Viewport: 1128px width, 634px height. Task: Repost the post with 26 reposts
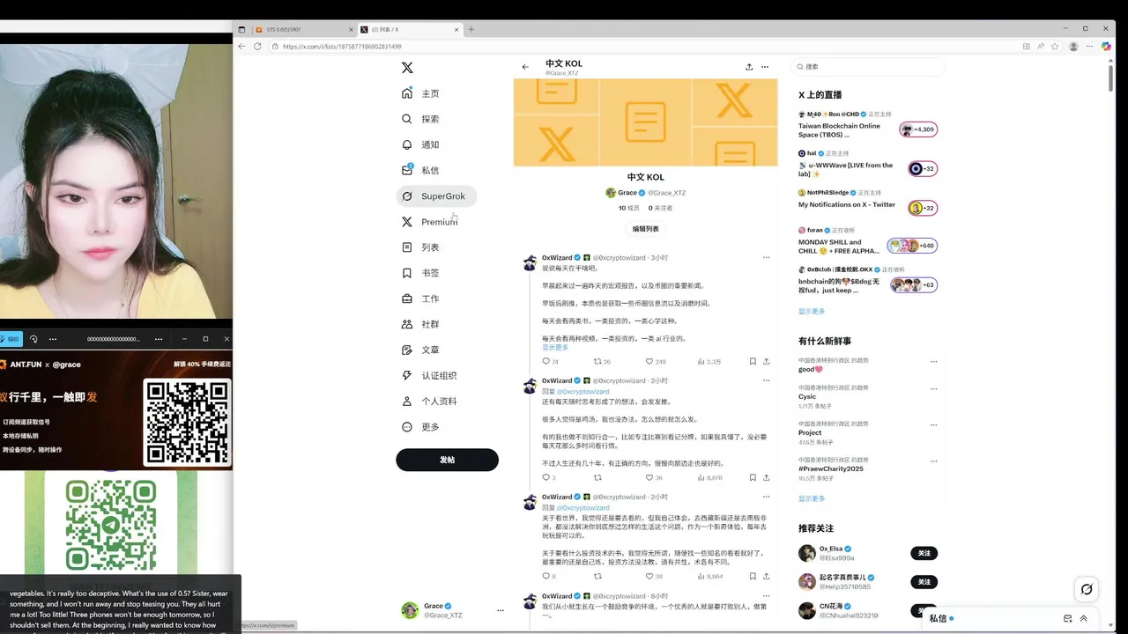coord(602,361)
